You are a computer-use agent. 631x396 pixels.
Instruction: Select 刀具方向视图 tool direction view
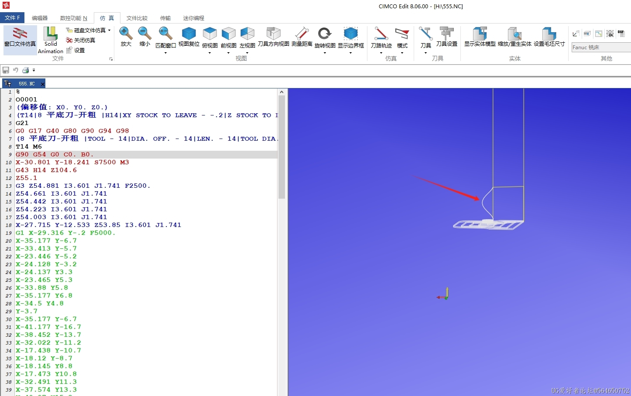(274, 37)
